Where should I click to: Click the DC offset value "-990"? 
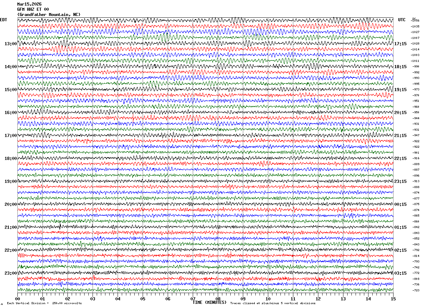pyautogui.click(x=416, y=66)
